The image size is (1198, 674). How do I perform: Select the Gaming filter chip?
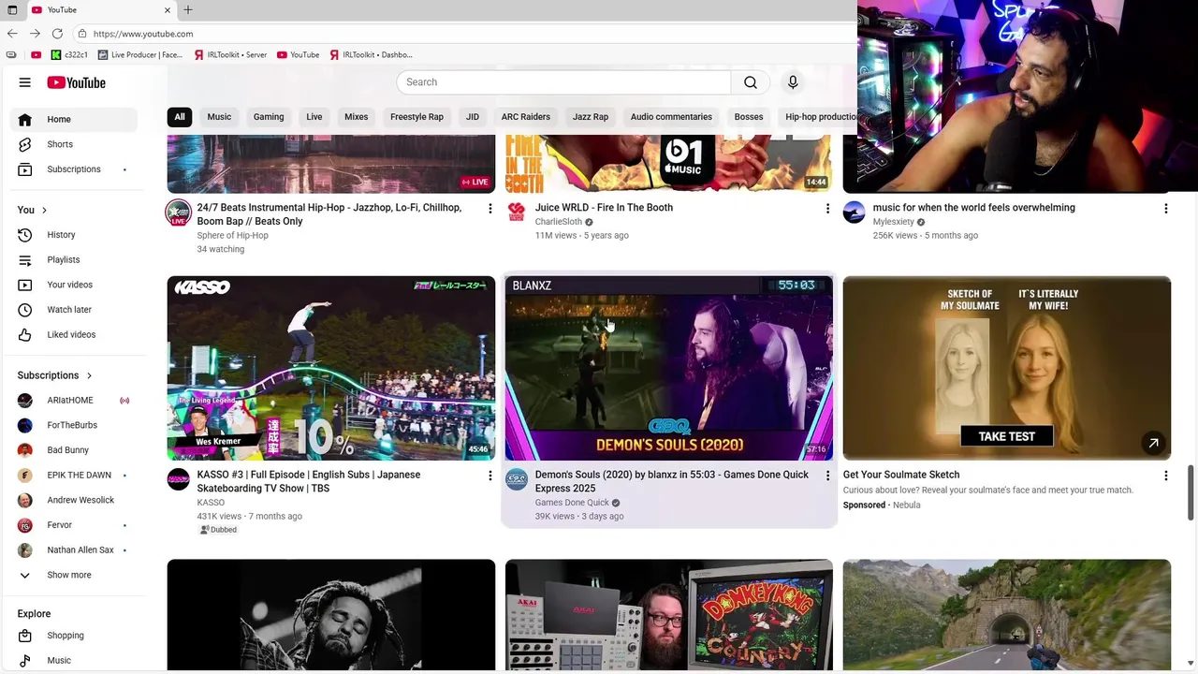click(x=269, y=117)
